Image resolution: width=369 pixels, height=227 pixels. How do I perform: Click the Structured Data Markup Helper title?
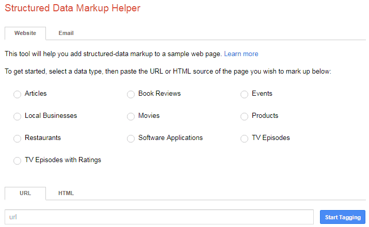click(x=72, y=8)
